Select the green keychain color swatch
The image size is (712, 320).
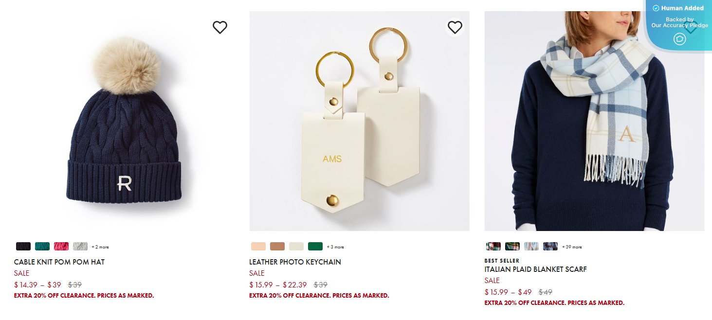coord(315,247)
